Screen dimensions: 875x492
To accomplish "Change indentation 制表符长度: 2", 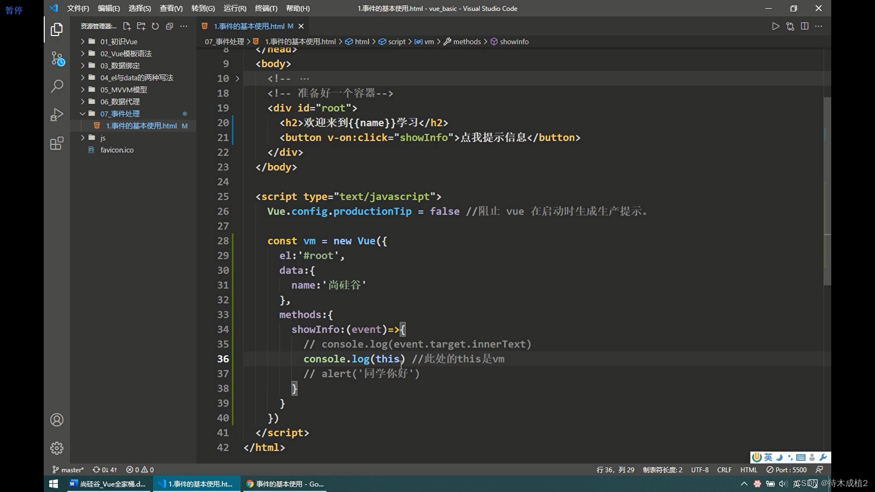I will [x=663, y=470].
